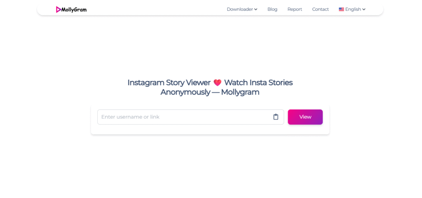Click the empty navigation bar area
422x198 pixels.
(x=156, y=9)
